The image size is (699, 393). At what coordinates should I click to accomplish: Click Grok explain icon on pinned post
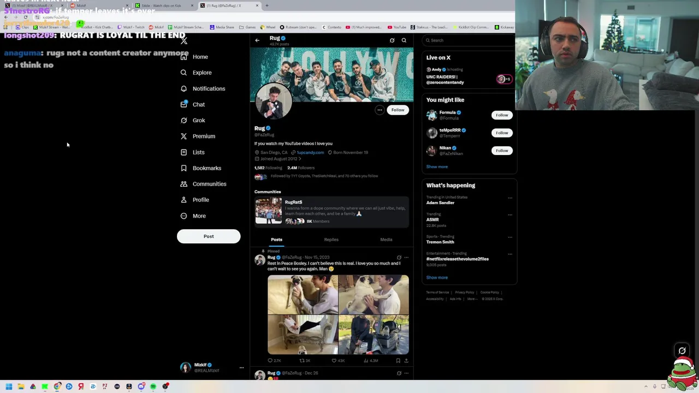coord(399,258)
